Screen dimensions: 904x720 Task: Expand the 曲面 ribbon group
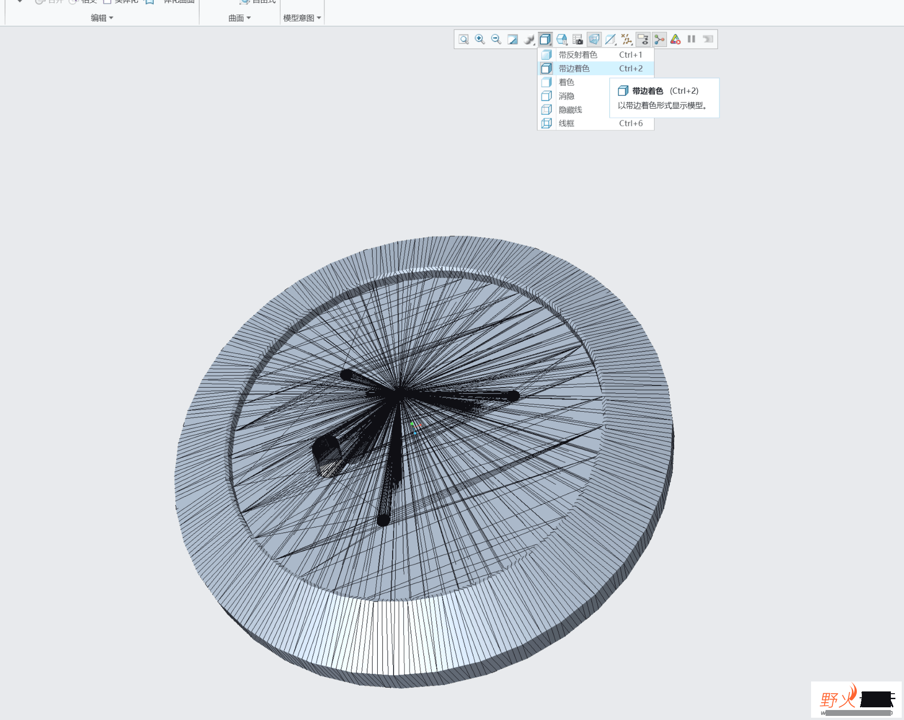point(239,18)
